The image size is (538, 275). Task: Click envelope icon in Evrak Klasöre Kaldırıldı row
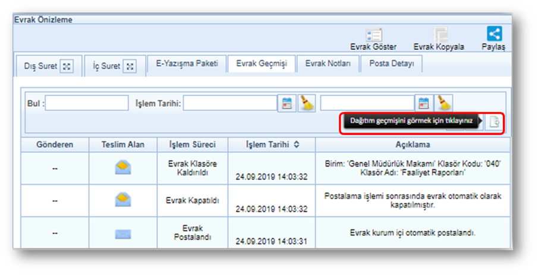point(123,168)
